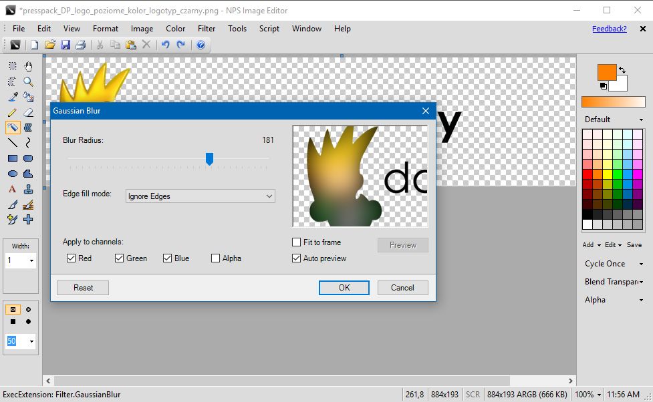Open the Blend Transparent dropdown
The width and height of the screenshot is (653, 402).
(x=642, y=282)
